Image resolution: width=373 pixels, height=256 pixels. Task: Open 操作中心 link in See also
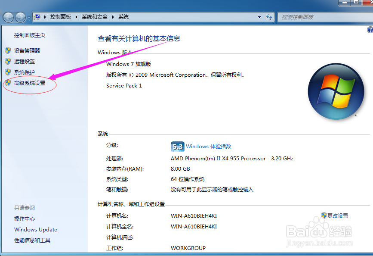pos(25,219)
